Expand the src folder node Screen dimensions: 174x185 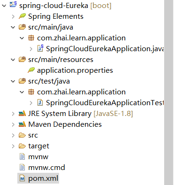point(13,135)
